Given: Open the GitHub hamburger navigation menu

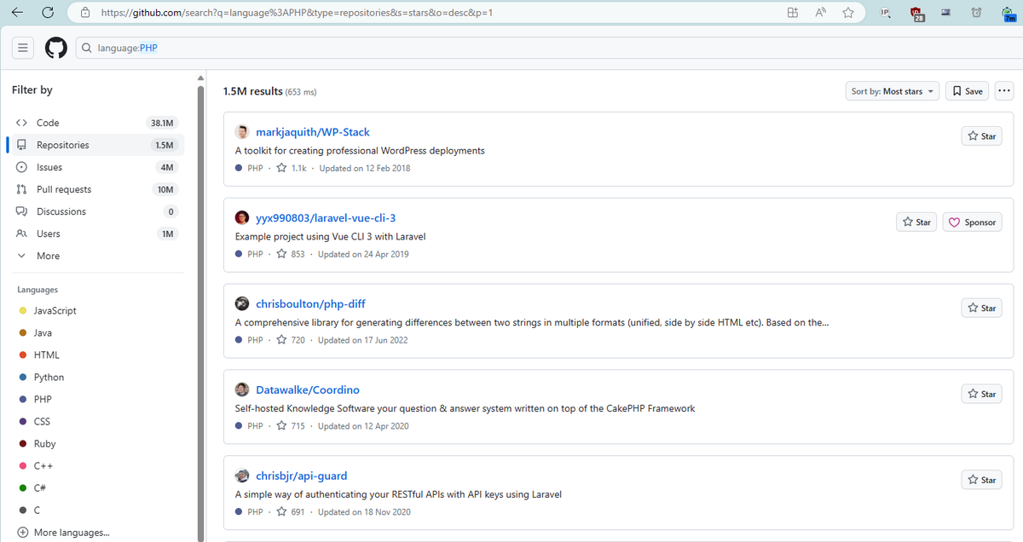Looking at the screenshot, I should pos(23,48).
